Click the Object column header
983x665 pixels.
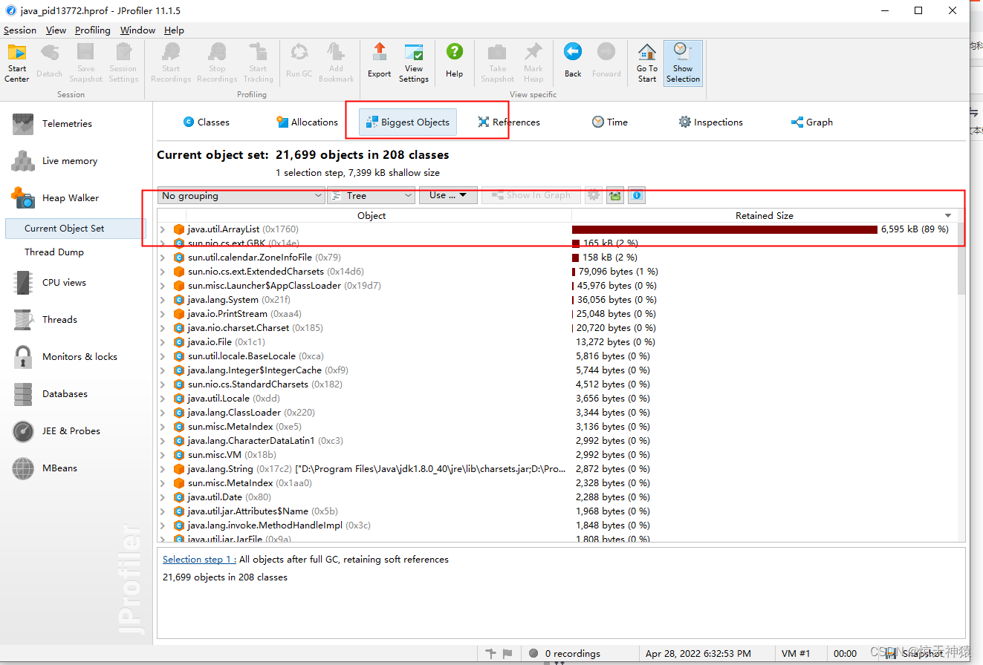[371, 216]
